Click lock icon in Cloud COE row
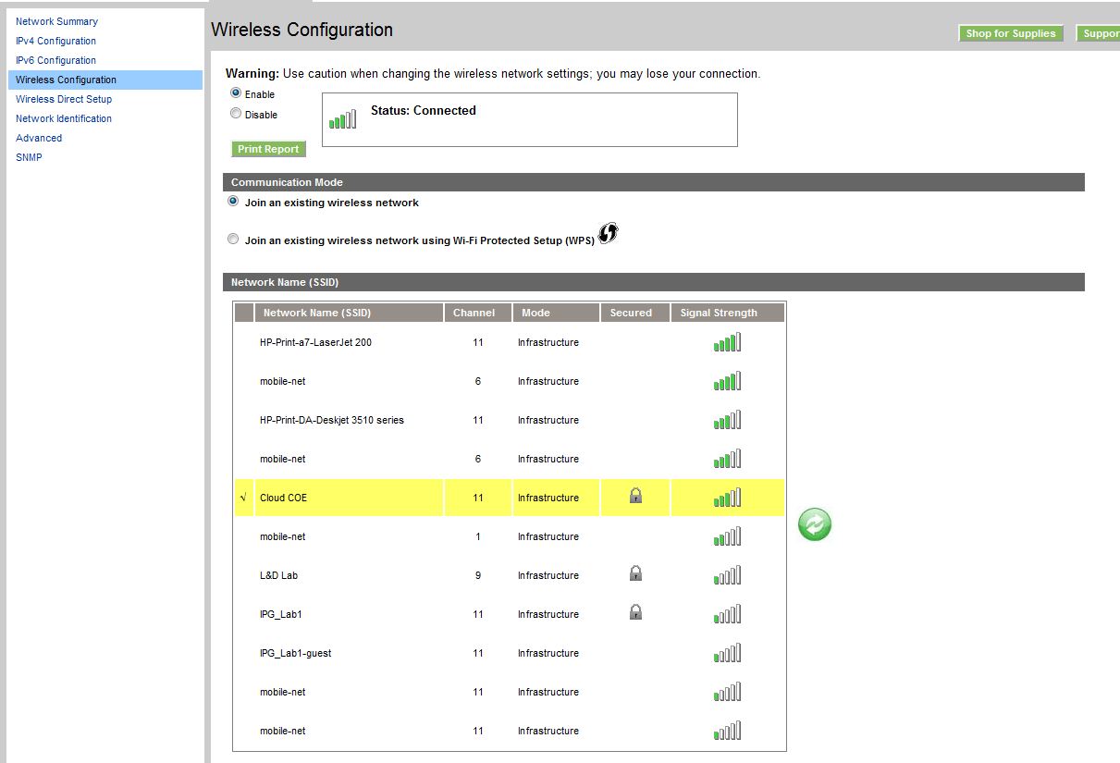This screenshot has height=763, width=1120. [635, 497]
